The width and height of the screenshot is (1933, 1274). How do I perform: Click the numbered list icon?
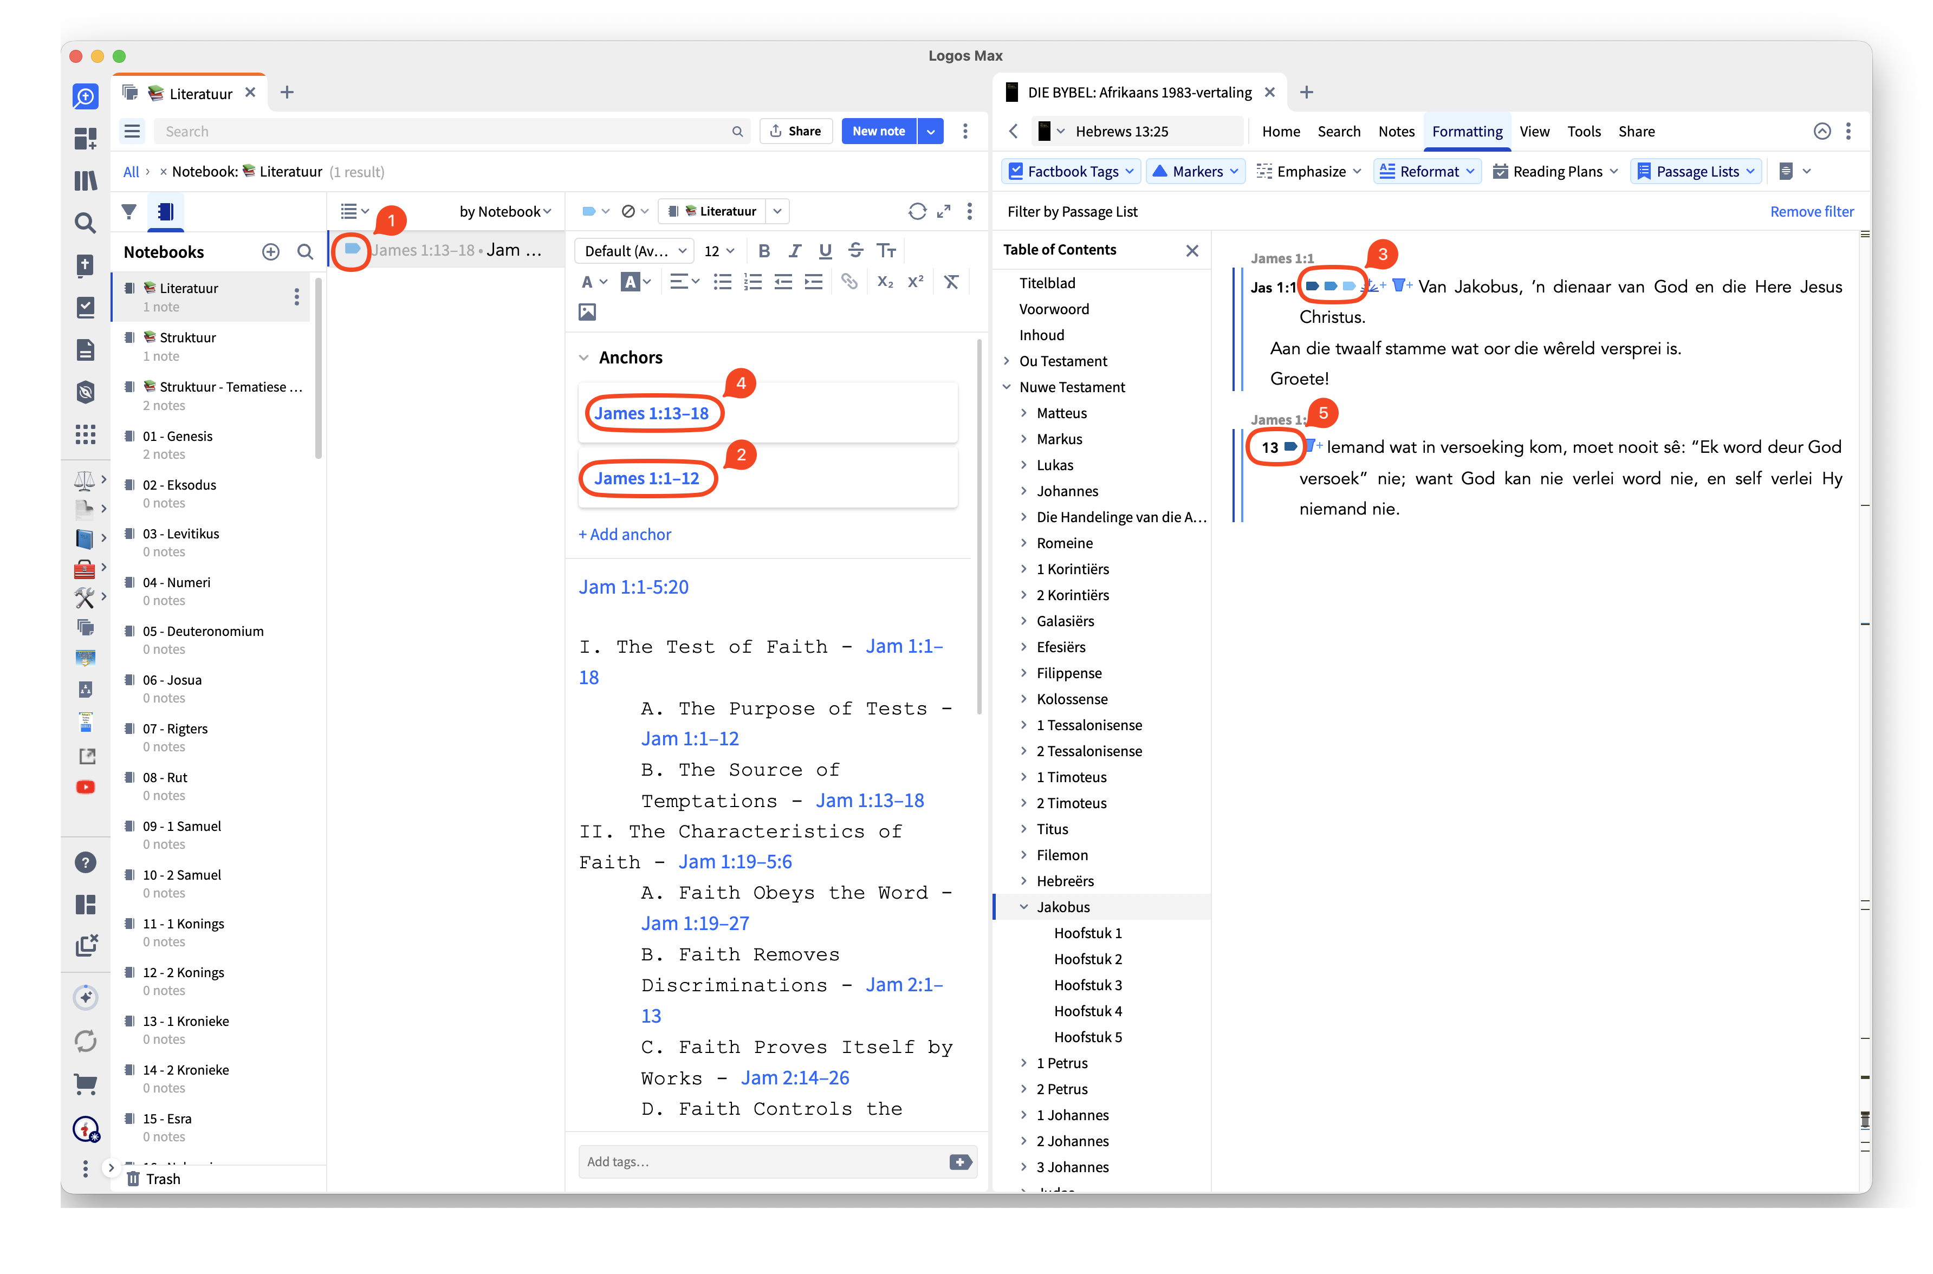(x=753, y=282)
